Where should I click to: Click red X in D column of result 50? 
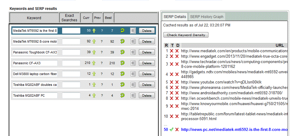pyautogui.click(x=177, y=129)
